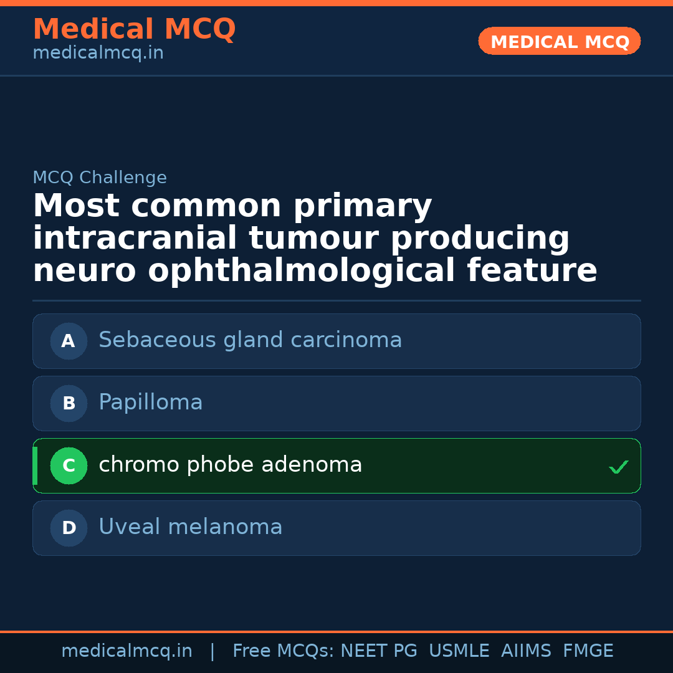Click the Free MCQs footer text
Image resolution: width=673 pixels, height=673 pixels.
pyautogui.click(x=283, y=651)
